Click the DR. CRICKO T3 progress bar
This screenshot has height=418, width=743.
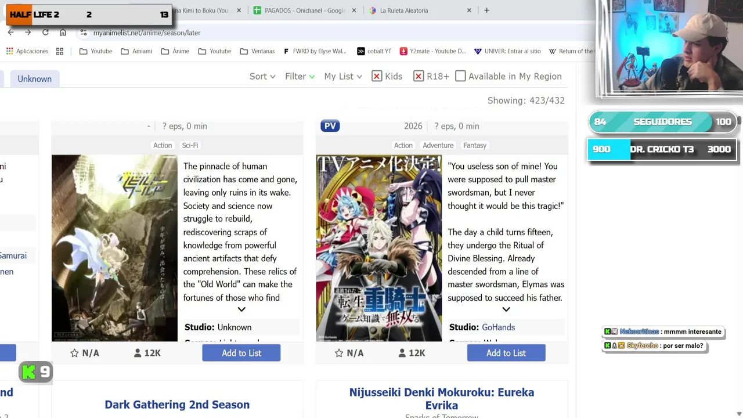[x=662, y=149]
